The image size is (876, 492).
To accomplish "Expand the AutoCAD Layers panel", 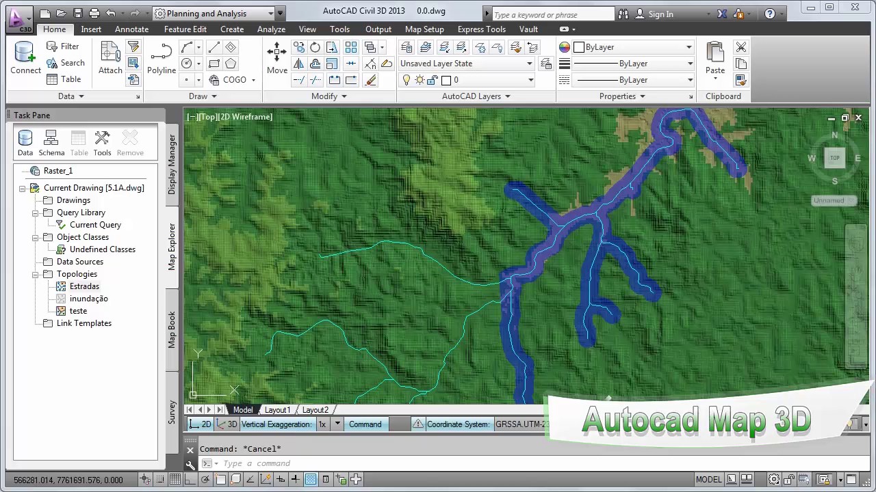I will pos(476,96).
